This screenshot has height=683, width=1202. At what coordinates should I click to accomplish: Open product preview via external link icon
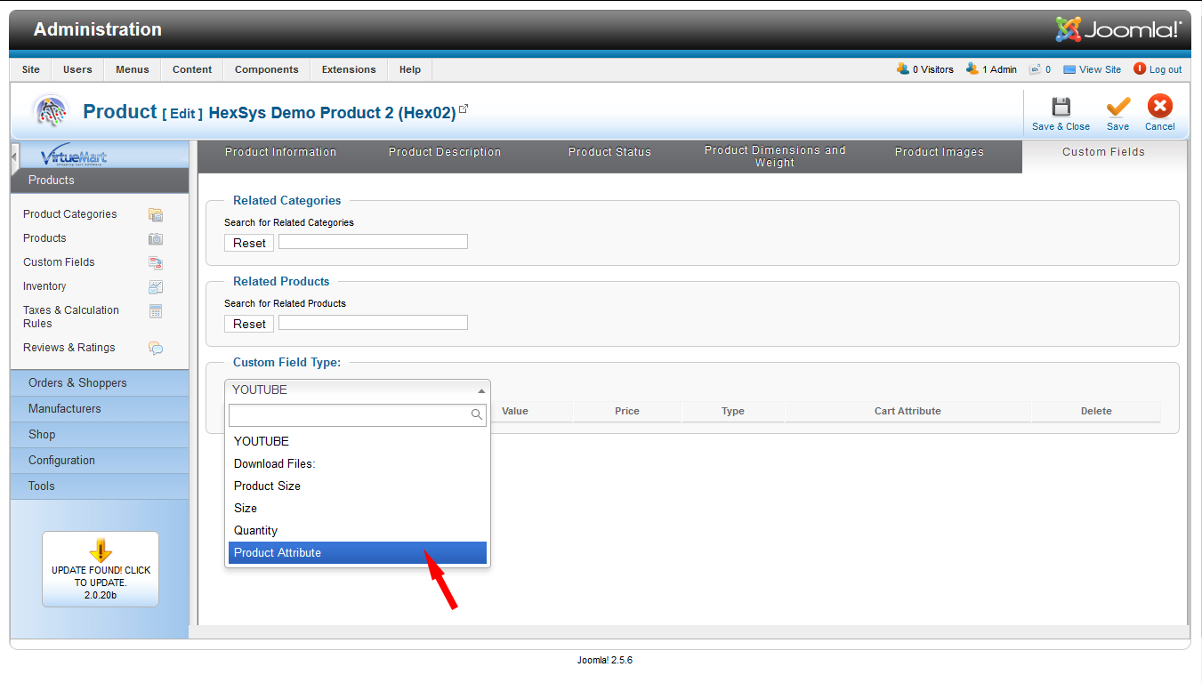464,109
